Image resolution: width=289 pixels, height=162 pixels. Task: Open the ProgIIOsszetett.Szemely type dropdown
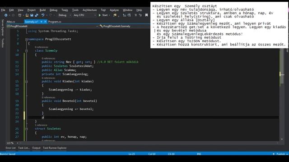[125, 26]
